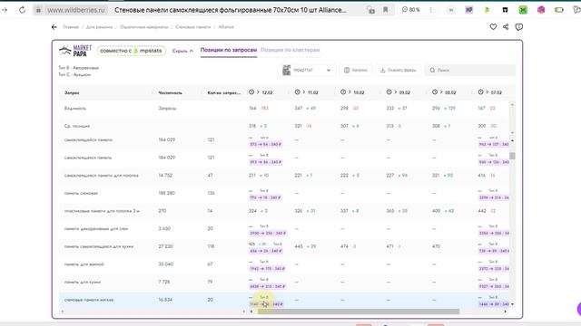Open the comment bubble icon near share

[x=518, y=26]
